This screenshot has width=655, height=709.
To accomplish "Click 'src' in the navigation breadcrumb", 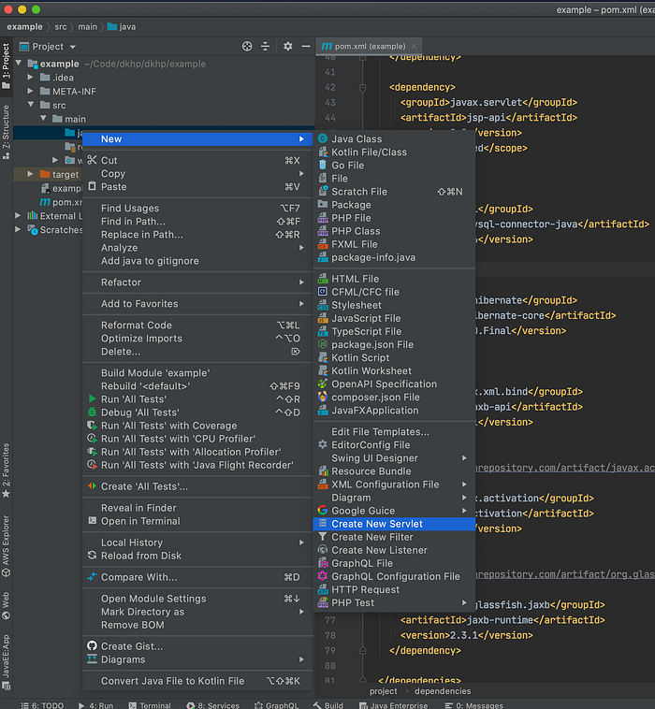I will (x=61, y=27).
